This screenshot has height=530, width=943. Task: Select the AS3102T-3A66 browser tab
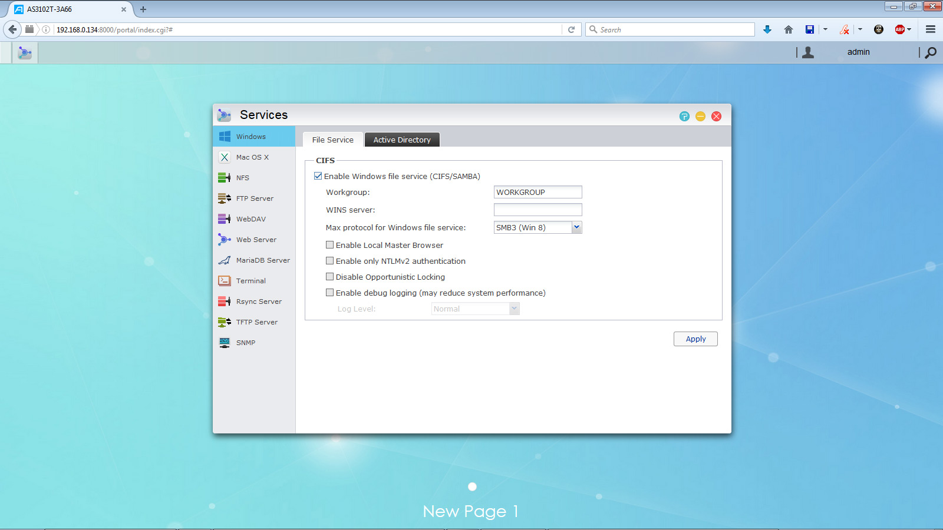pos(70,9)
